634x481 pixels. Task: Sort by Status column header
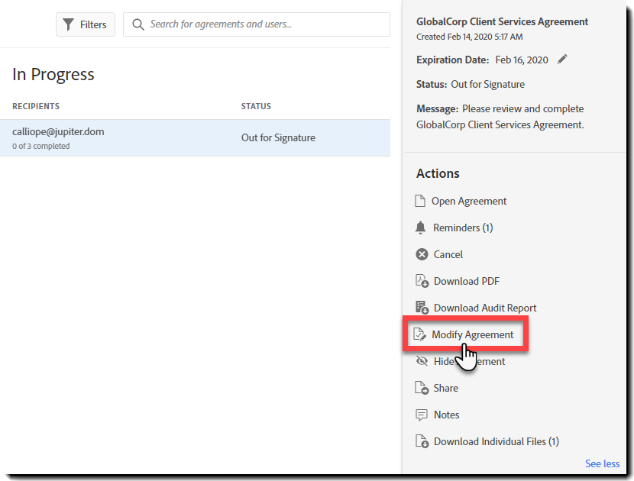[x=256, y=106]
